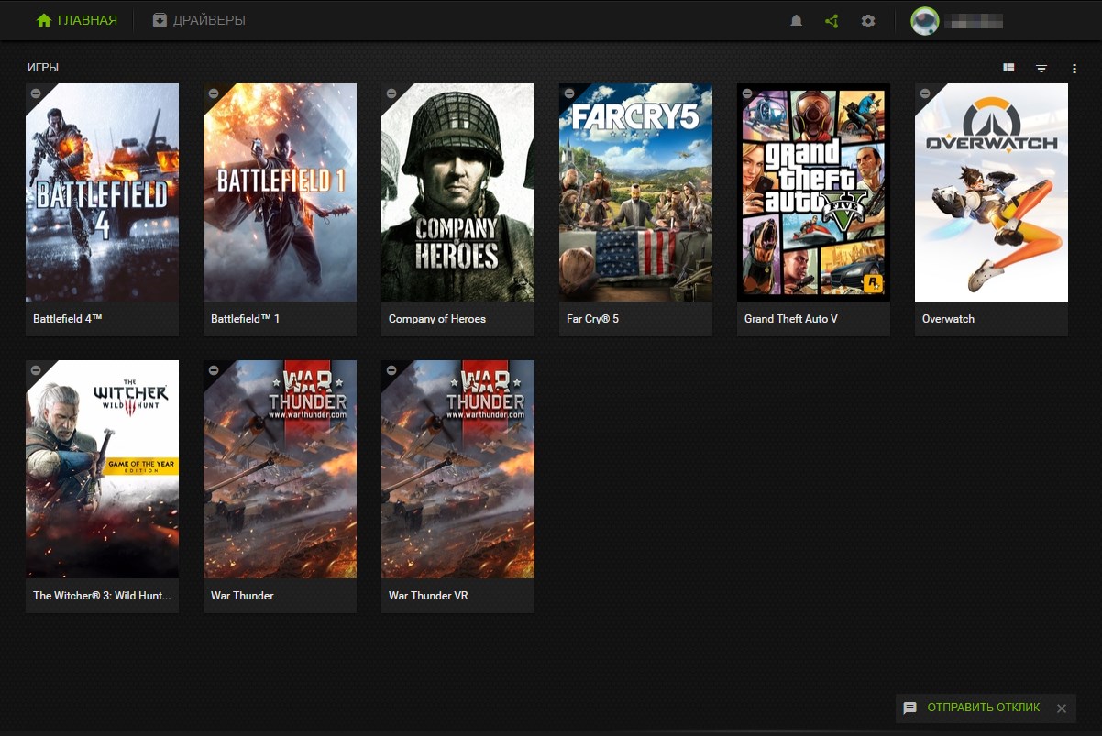The height and width of the screenshot is (736, 1102).
Task: Select The Witcher 3 Wild Hunt cover
Action: pos(102,468)
